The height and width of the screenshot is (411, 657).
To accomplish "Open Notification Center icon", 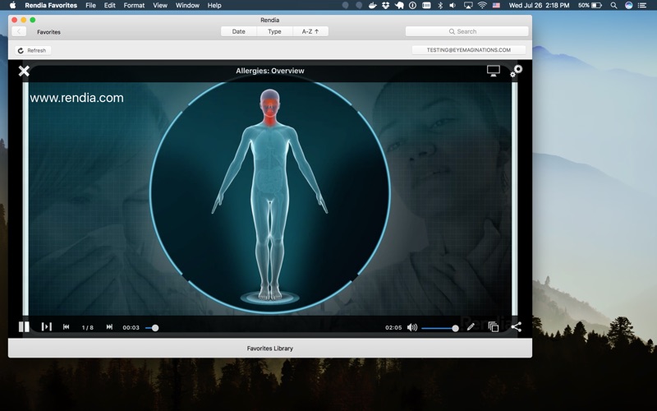I will point(642,6).
